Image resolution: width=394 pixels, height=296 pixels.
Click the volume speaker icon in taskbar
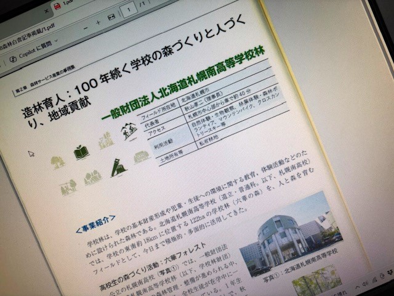366,284
